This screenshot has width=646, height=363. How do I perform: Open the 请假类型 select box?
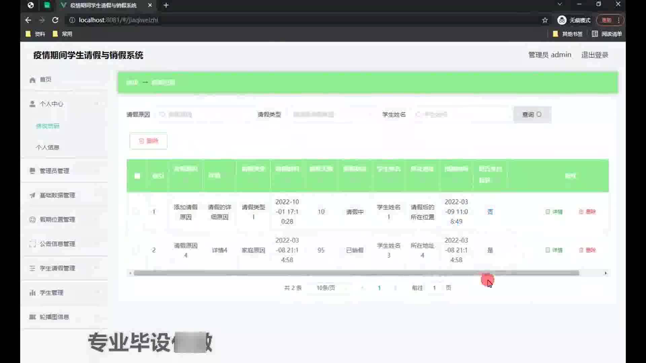coord(331,115)
